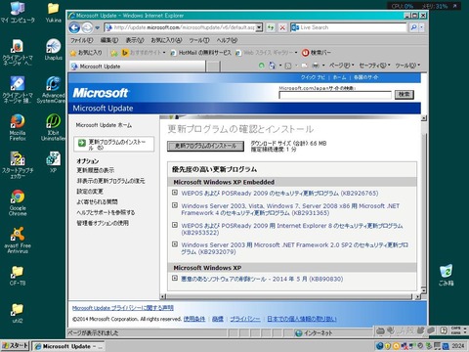
Task: Click the horizontal scrollbar under update list
Action: coord(290,296)
